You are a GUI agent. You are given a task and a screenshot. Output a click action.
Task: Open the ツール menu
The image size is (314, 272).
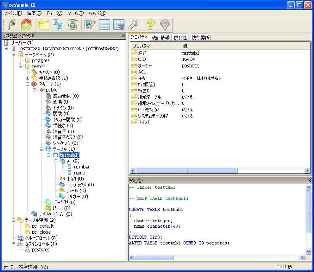click(x=75, y=13)
